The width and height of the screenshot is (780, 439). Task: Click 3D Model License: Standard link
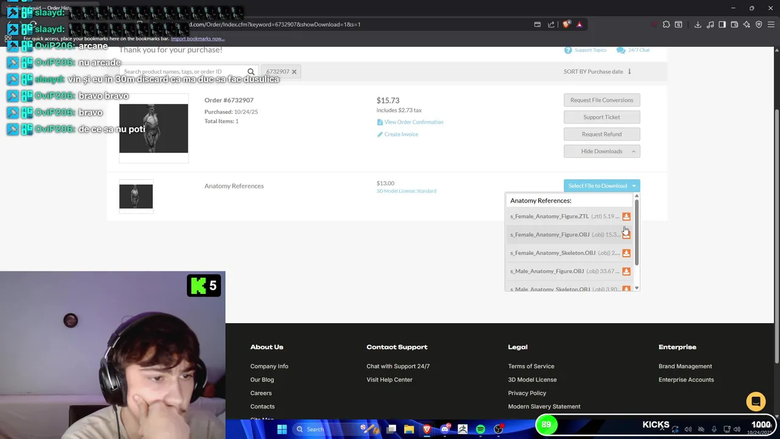(406, 191)
